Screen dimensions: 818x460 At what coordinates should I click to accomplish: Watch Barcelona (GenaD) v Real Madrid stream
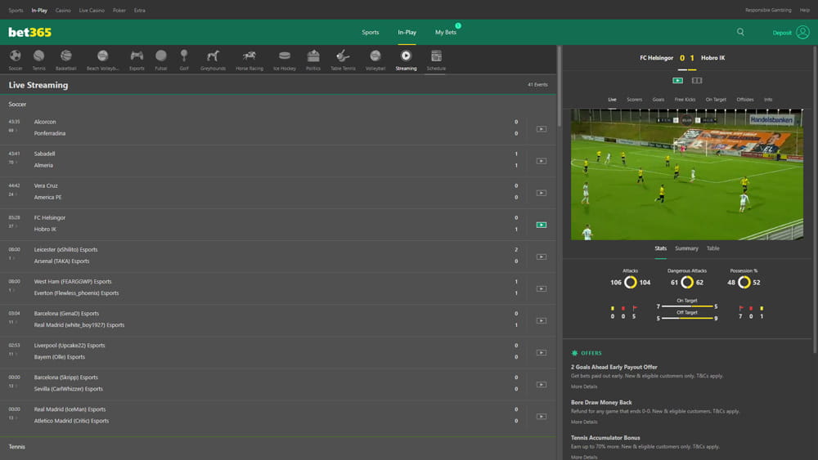tap(542, 320)
